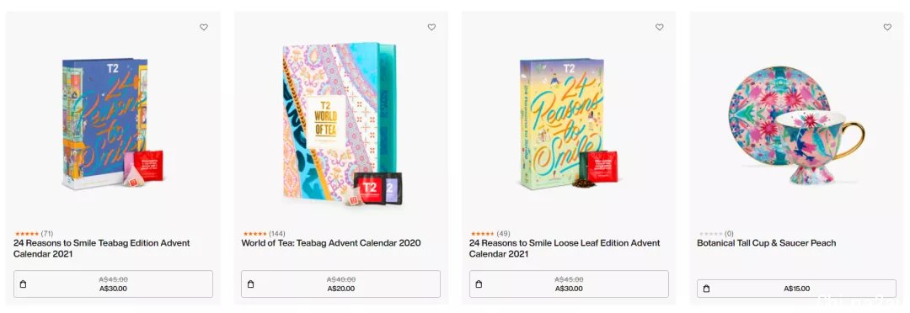Click bag icon on Loose Leaf Edition calendar

[479, 284]
